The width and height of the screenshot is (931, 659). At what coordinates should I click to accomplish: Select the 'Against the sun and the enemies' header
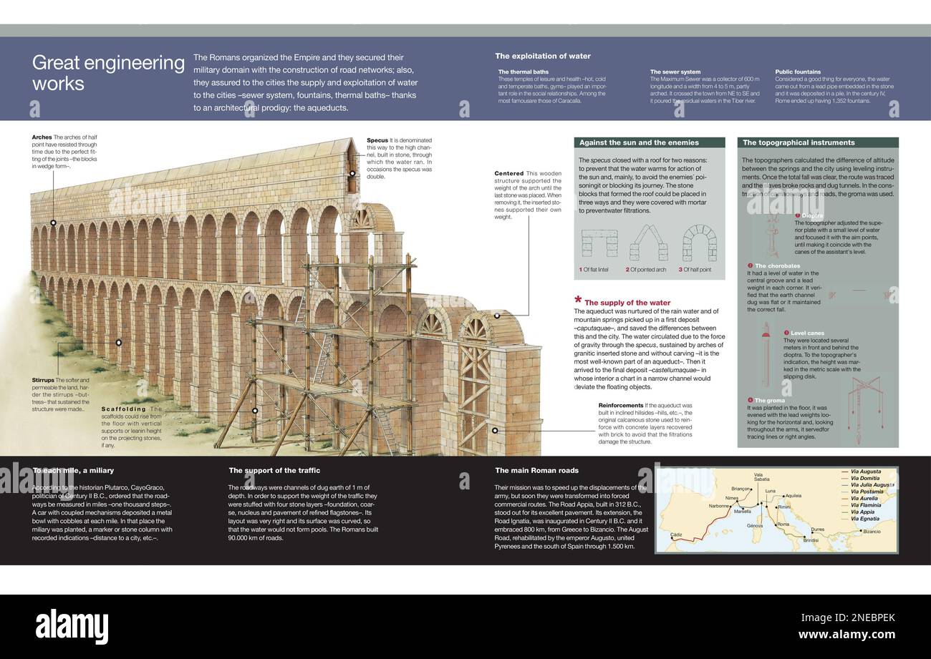coord(650,142)
